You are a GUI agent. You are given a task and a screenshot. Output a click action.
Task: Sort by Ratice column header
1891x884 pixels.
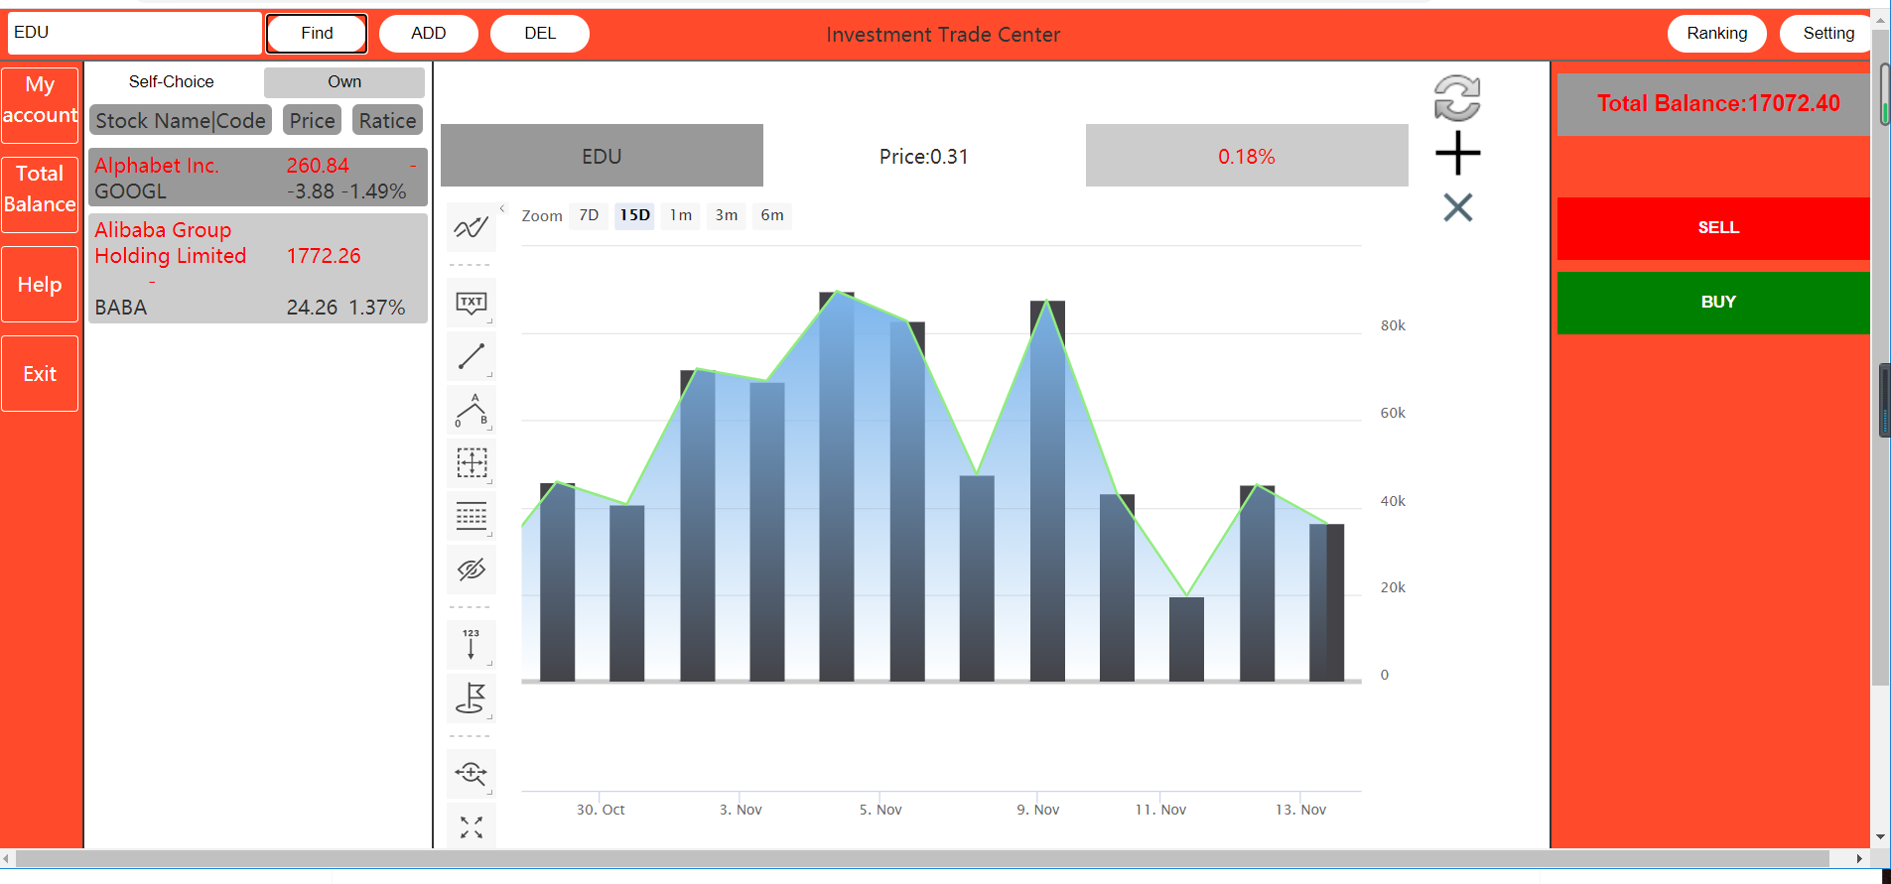[387, 120]
